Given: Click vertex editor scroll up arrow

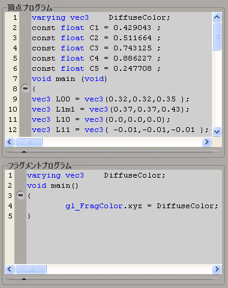Looking at the screenshot, I should pos(217,17).
